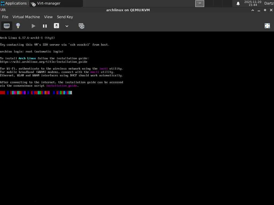Image resolution: width=274 pixels, height=205 pixels.
Task: Open the View menu
Action: (48, 17)
